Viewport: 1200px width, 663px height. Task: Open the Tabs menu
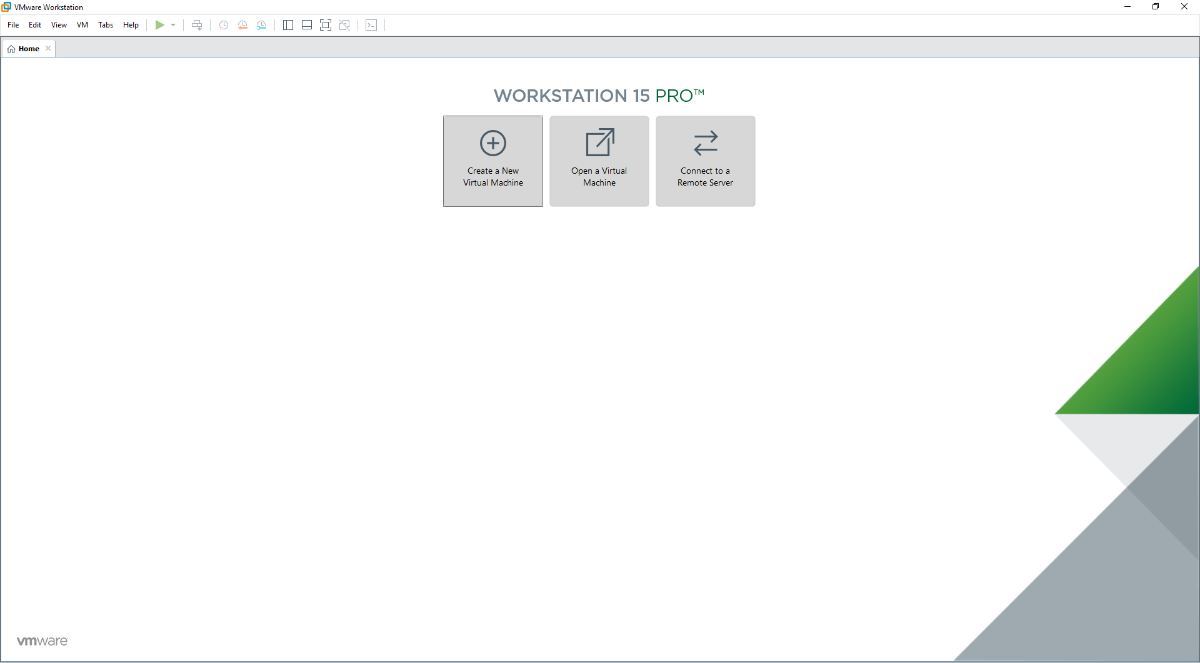click(x=106, y=25)
